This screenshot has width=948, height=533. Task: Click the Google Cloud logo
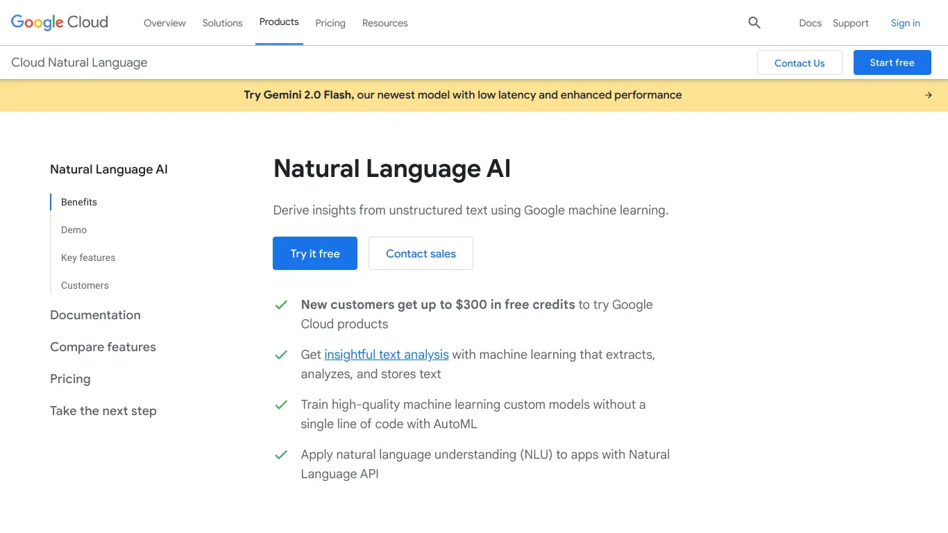click(60, 22)
